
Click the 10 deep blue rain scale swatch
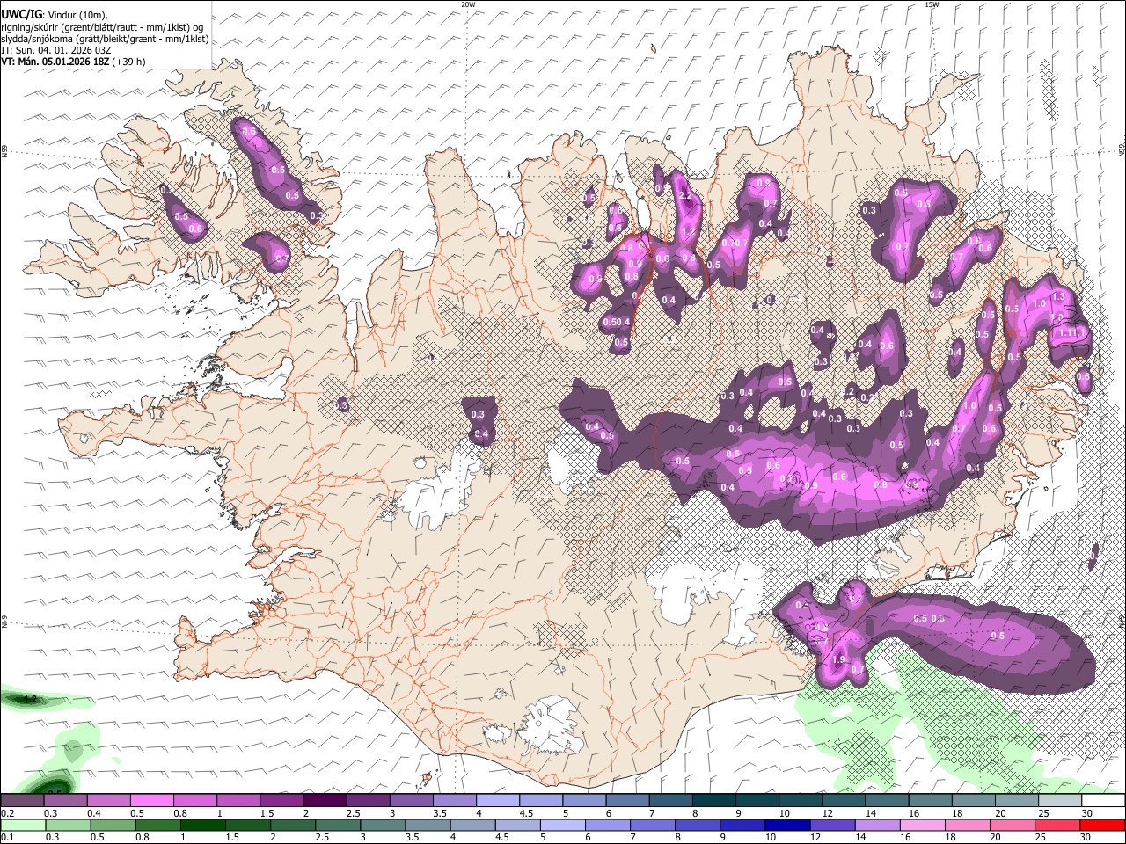coord(786,825)
